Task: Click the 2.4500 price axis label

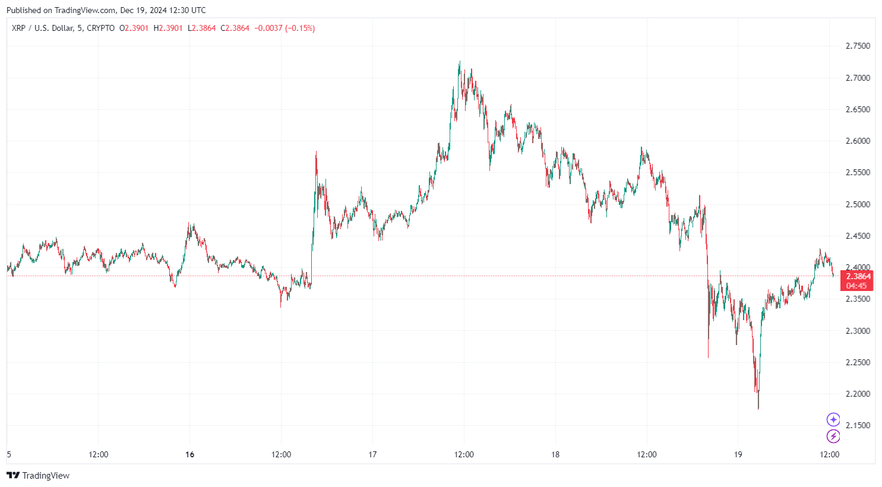Action: pyautogui.click(x=858, y=236)
